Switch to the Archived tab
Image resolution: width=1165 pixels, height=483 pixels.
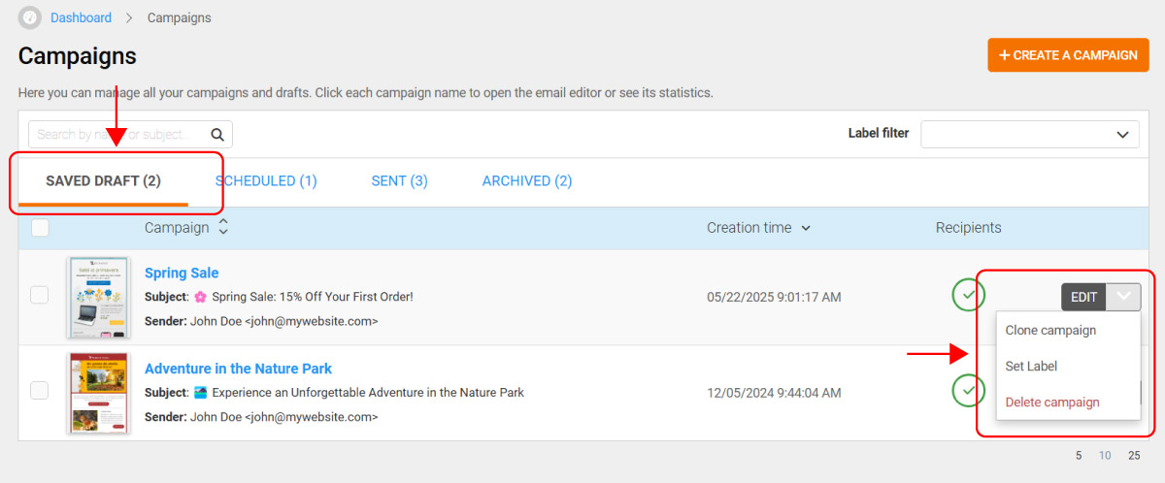click(526, 181)
